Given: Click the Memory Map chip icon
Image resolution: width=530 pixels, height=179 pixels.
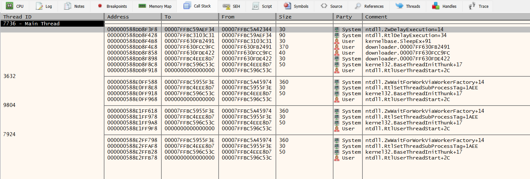Looking at the screenshot, I should pyautogui.click(x=142, y=6).
